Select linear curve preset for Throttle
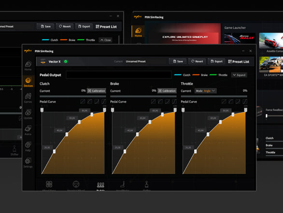283x213 pixels. coord(224,101)
